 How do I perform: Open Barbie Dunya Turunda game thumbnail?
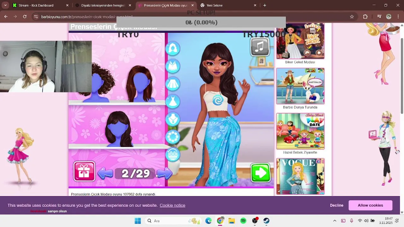pos(300,86)
